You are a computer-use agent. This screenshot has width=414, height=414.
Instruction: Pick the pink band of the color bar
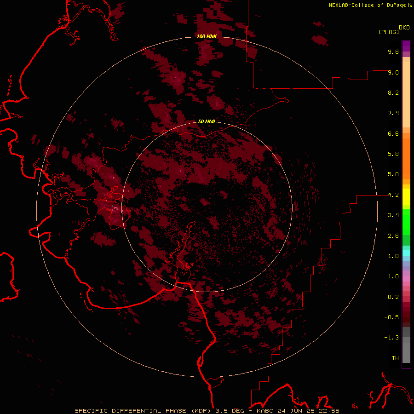coord(406,279)
